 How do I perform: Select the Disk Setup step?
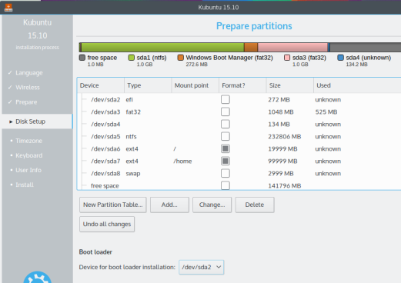(37, 122)
